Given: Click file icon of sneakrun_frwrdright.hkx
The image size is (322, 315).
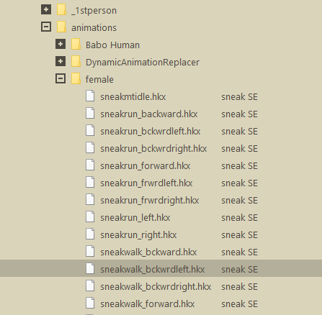Looking at the screenshot, I should point(90,200).
